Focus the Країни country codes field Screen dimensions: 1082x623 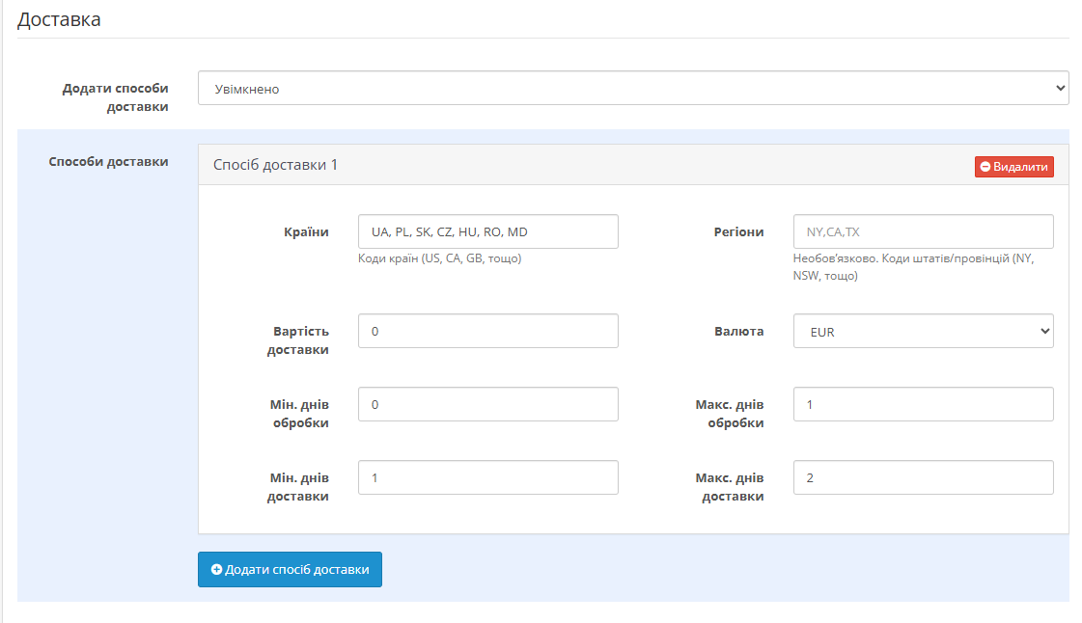[x=487, y=231]
